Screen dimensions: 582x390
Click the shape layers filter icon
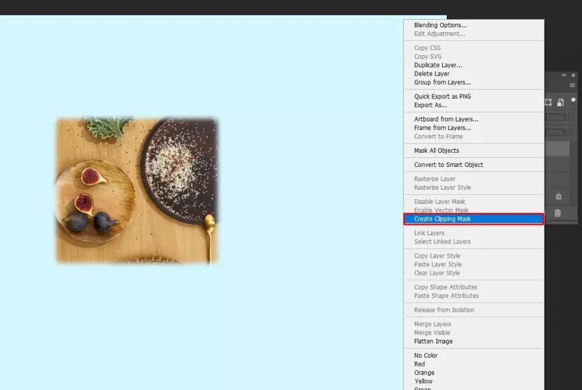tap(548, 102)
